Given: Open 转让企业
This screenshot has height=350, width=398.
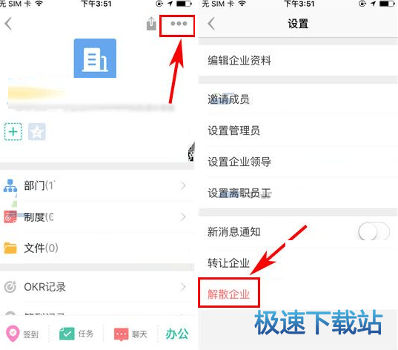Looking at the screenshot, I should pos(298,263).
